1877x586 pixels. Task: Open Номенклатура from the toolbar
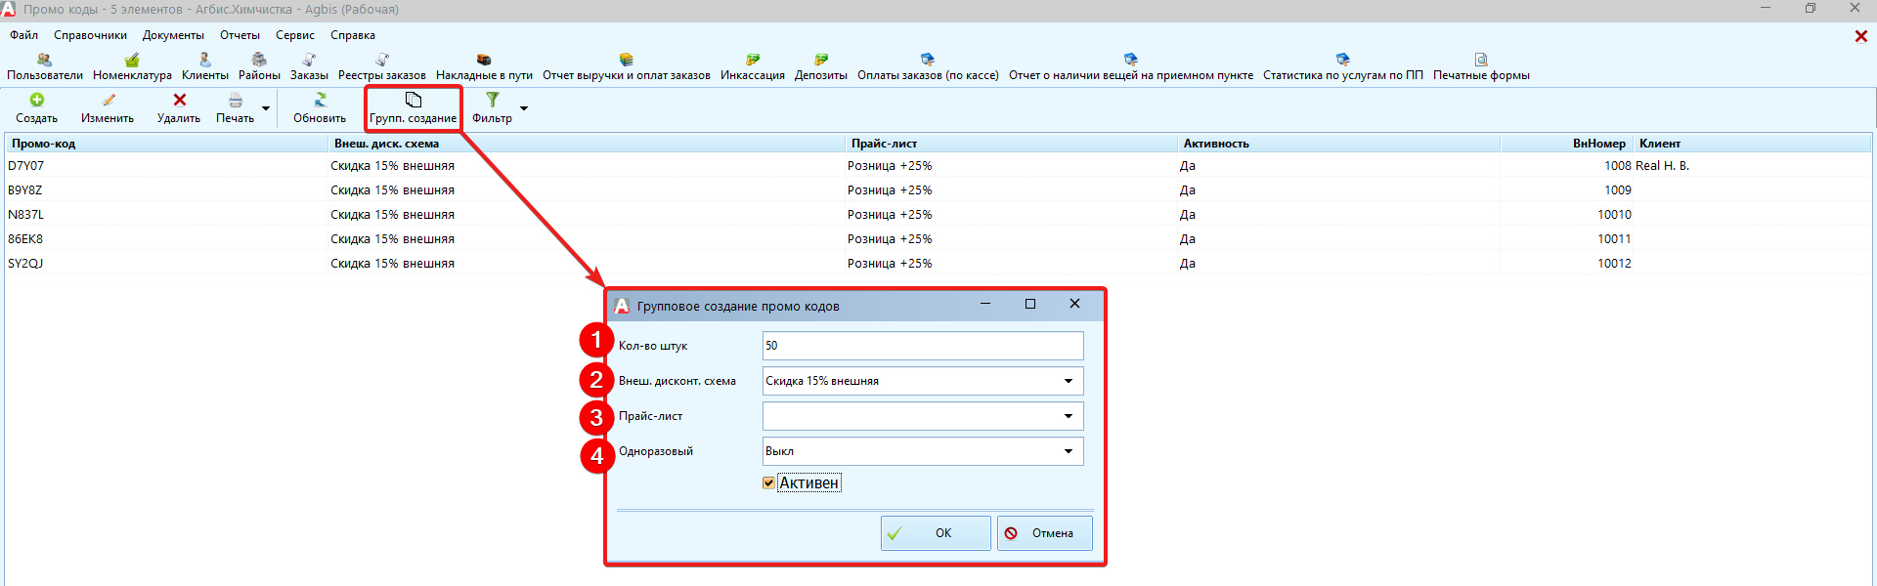[x=132, y=61]
